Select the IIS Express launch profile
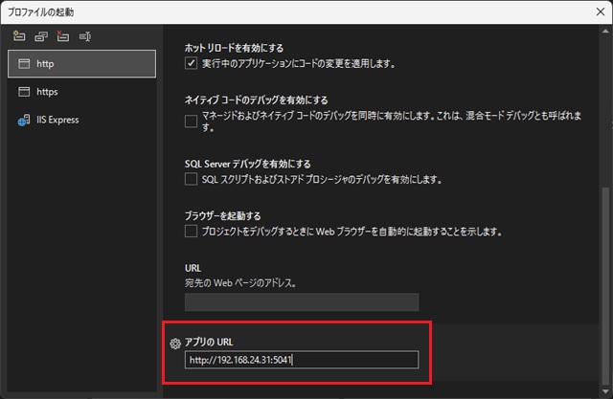This screenshot has height=399, width=613. point(81,120)
